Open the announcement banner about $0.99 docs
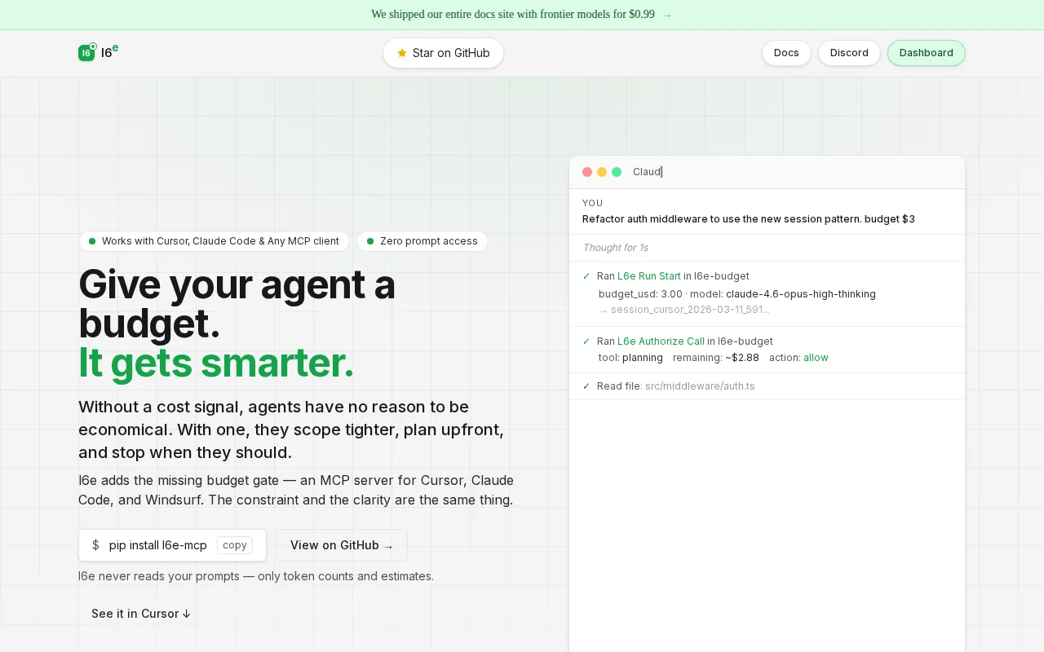The width and height of the screenshot is (1044, 652). (x=521, y=15)
